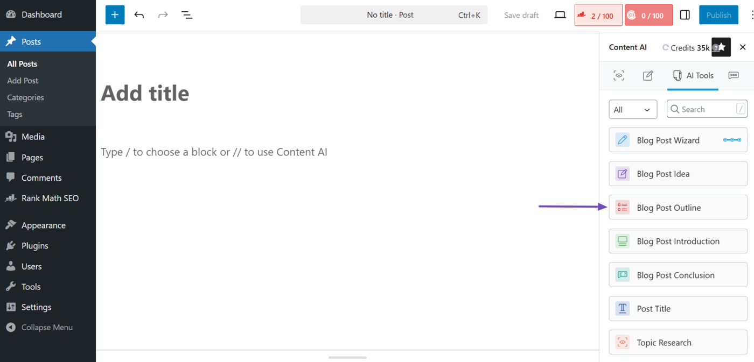
Task: Open the document overview list icon
Action: [186, 15]
